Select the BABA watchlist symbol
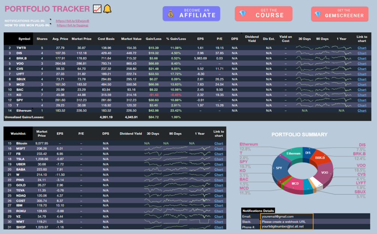The width and height of the screenshot is (377, 234). (x=21, y=169)
